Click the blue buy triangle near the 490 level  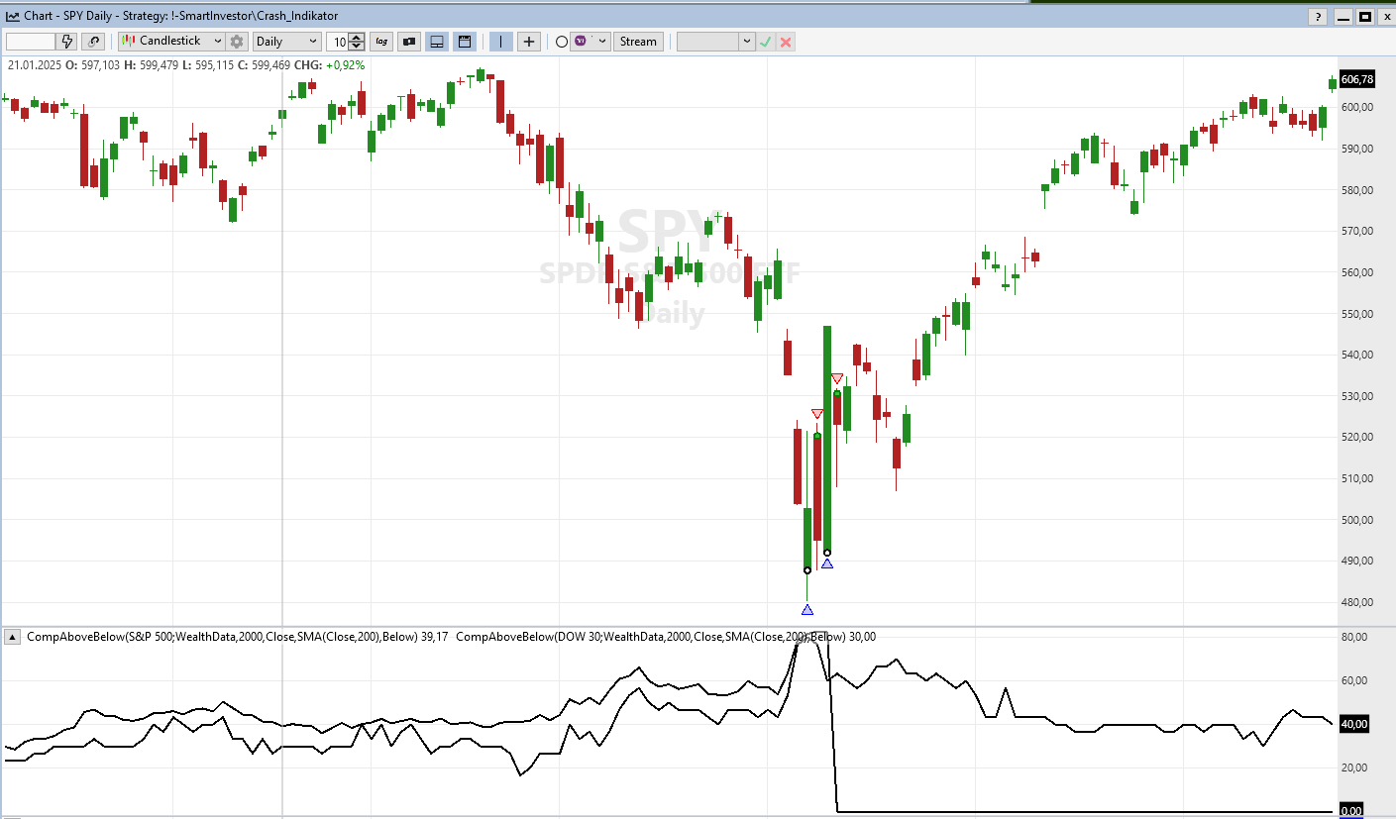pyautogui.click(x=827, y=563)
